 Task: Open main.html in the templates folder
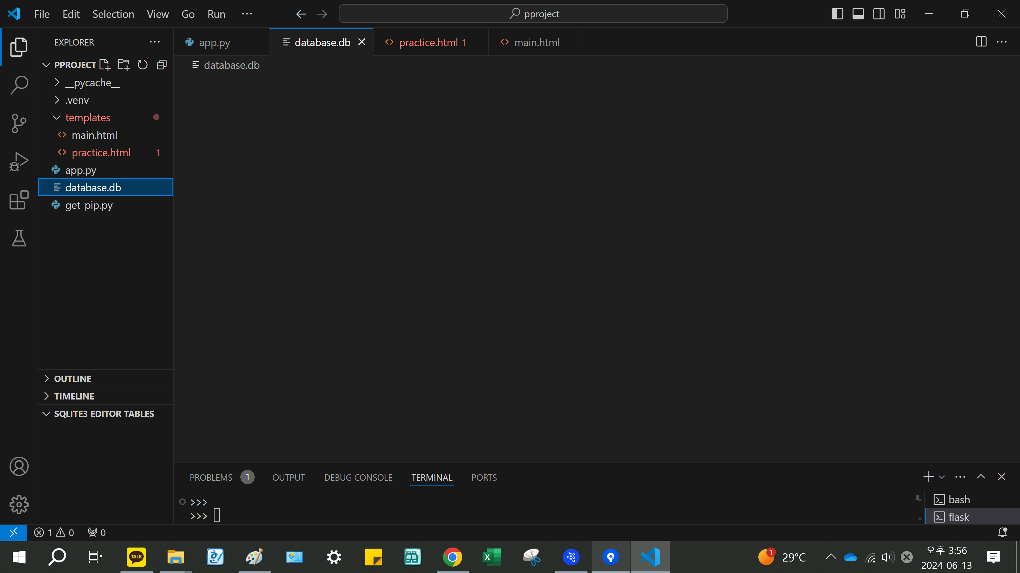105,135
